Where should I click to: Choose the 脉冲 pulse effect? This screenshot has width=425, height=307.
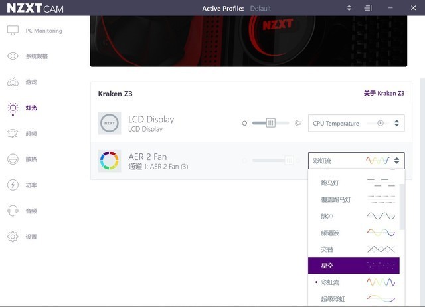354,216
